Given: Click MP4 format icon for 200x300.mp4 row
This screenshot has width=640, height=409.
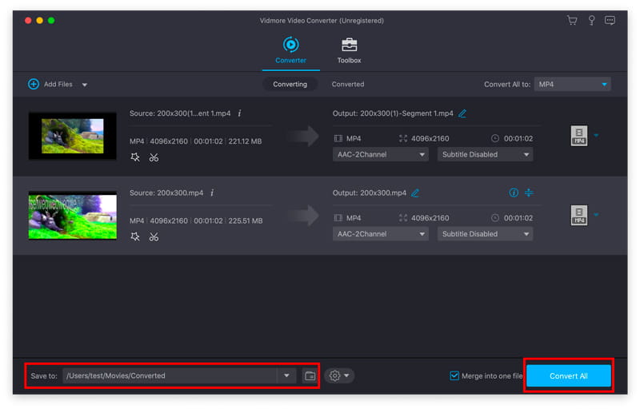Looking at the screenshot, I should click(x=578, y=215).
